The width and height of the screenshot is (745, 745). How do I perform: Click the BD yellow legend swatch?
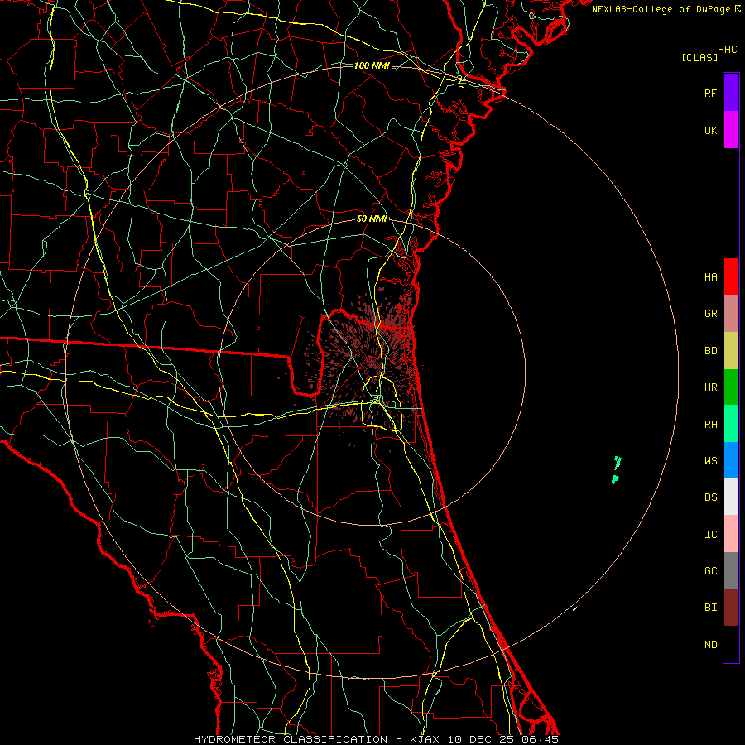click(731, 351)
